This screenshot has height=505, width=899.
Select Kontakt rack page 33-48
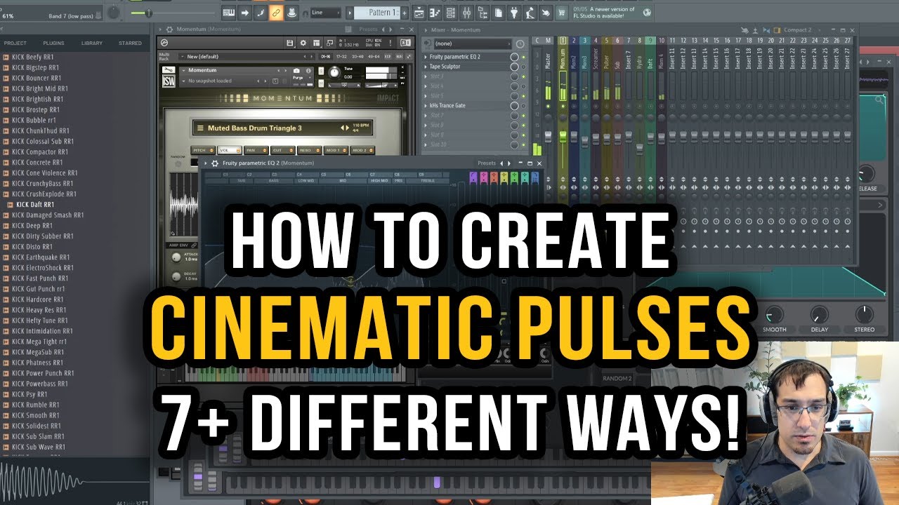click(357, 56)
